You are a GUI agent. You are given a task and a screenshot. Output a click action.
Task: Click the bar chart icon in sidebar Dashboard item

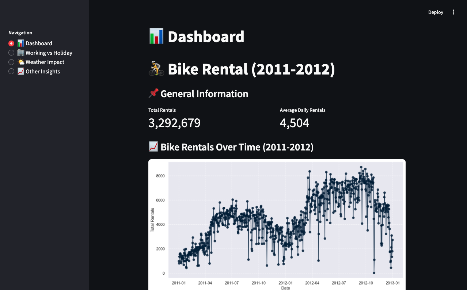pos(21,43)
